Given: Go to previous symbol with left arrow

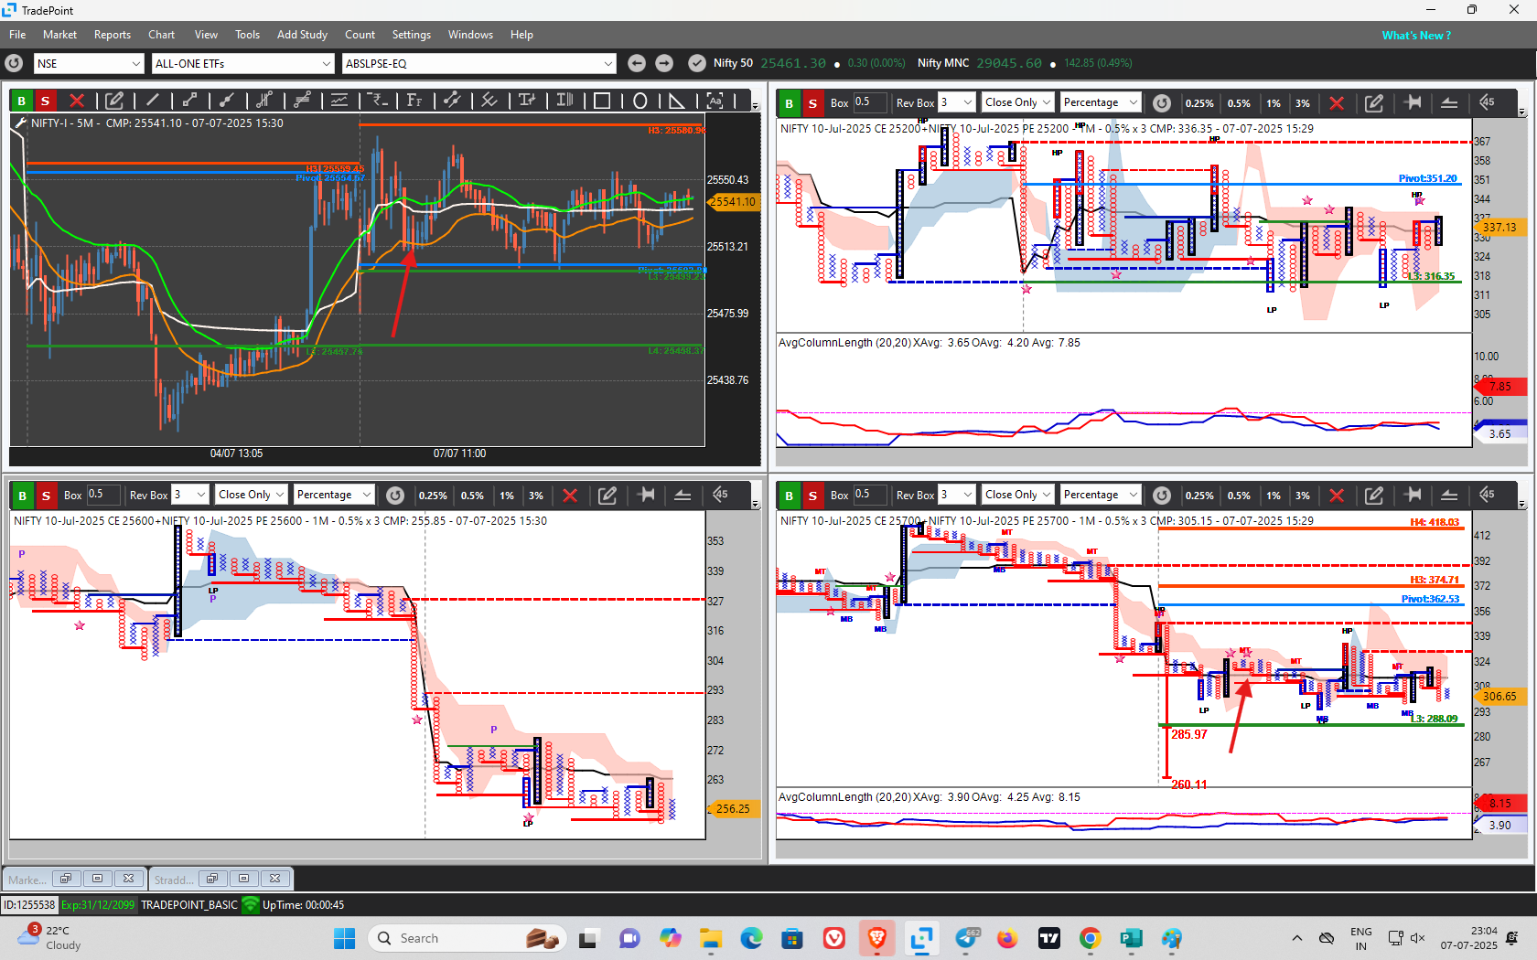Looking at the screenshot, I should (x=637, y=63).
